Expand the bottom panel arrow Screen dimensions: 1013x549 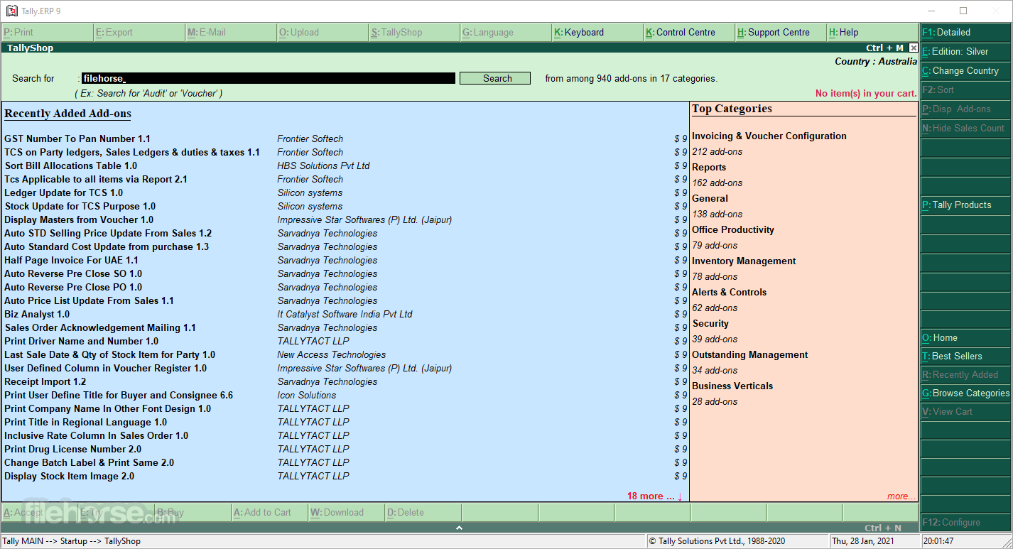(x=459, y=528)
